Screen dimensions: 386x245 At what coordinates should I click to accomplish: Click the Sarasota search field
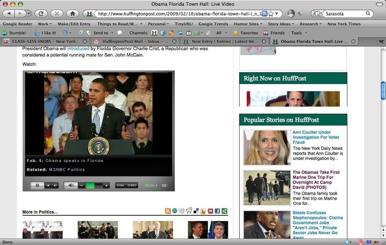345,14
